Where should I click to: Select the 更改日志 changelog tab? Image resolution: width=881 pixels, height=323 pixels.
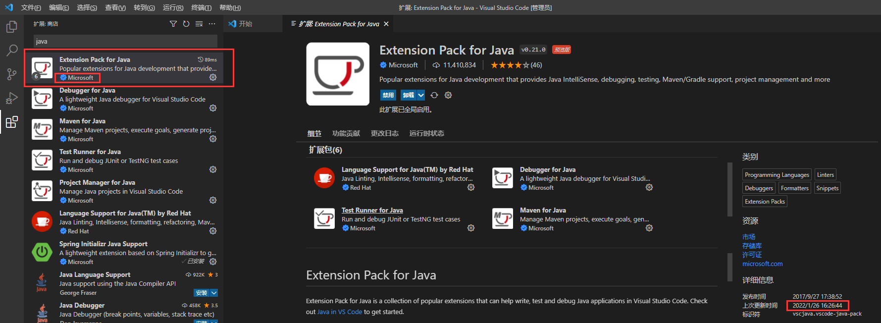pyautogui.click(x=385, y=133)
